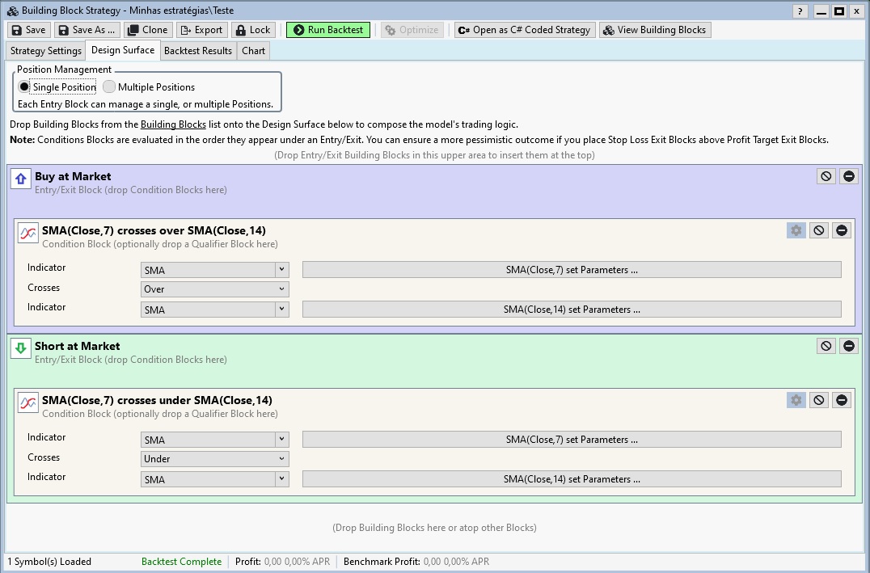The width and height of the screenshot is (870, 573).
Task: Export the strategy
Action: point(202,30)
